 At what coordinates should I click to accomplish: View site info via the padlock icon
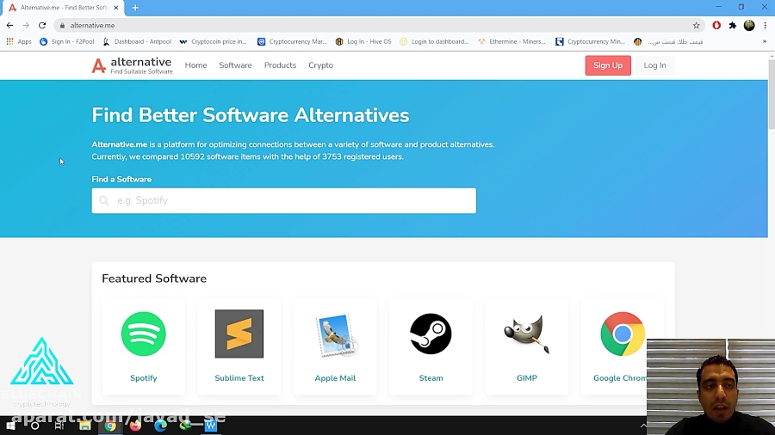(x=62, y=25)
